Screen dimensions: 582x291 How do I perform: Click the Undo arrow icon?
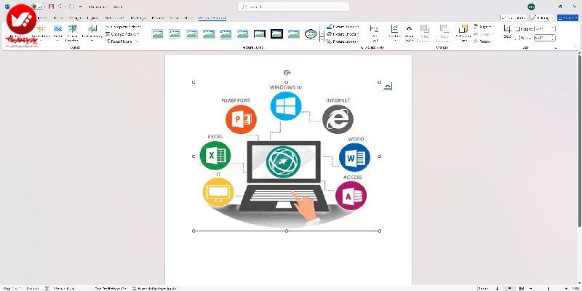(x=60, y=7)
